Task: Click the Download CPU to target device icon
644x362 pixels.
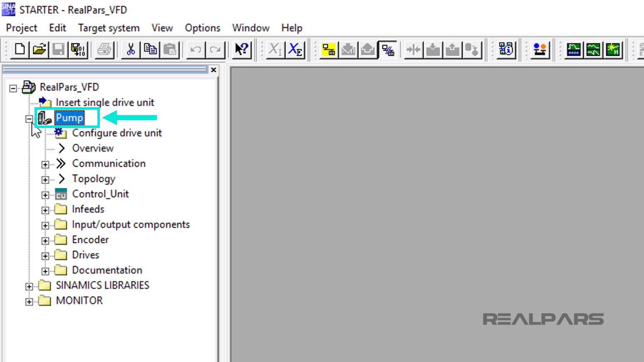Action: [x=433, y=49]
